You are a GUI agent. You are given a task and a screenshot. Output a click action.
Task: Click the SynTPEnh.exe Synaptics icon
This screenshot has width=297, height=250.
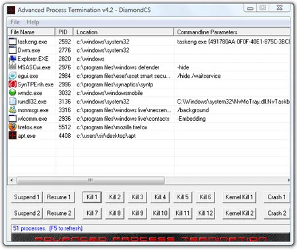(13, 84)
